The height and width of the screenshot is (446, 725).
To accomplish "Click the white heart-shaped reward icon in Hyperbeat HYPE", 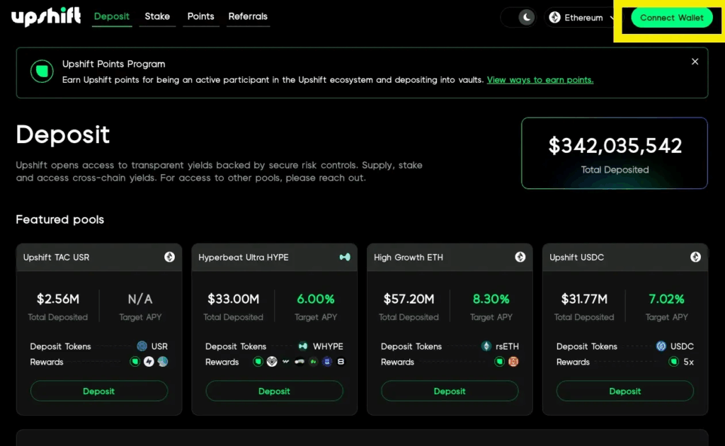I will coord(272,362).
